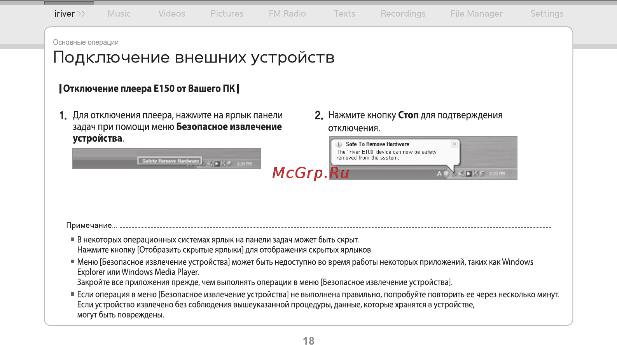Image resolution: width=617 pixels, height=345 pixels.
Task: Click the bold word 'Стоп' in step 2
Action: (x=408, y=115)
